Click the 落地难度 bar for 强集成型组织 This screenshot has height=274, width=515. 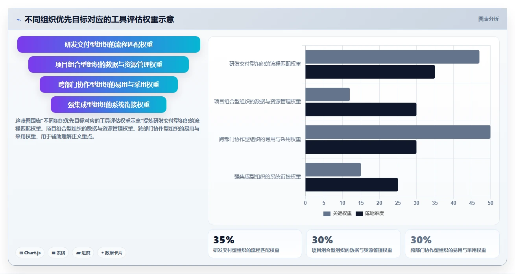click(351, 184)
